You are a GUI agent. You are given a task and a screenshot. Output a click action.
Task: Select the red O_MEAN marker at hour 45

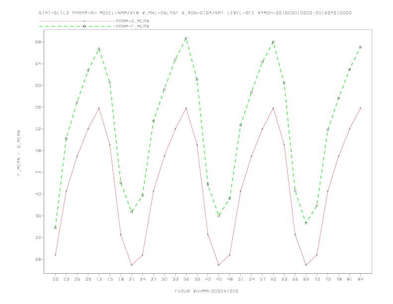coord(219,265)
